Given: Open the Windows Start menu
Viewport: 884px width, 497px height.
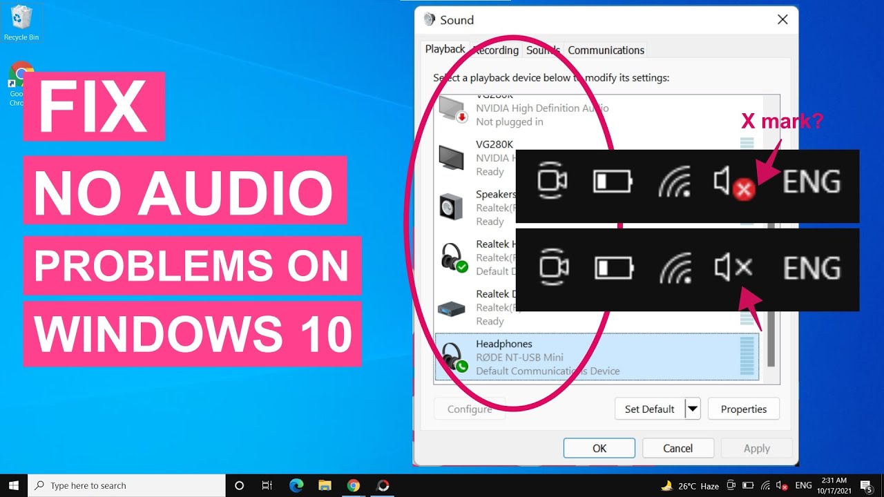Looking at the screenshot, I should tap(13, 485).
